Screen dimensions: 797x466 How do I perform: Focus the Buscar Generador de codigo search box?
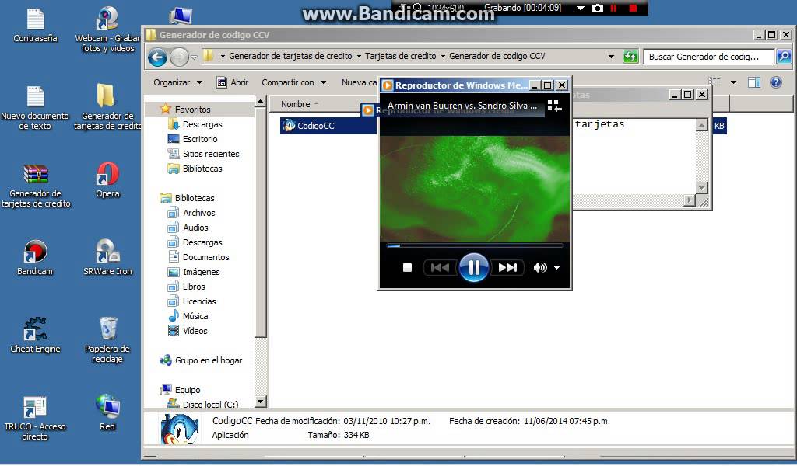pyautogui.click(x=710, y=56)
